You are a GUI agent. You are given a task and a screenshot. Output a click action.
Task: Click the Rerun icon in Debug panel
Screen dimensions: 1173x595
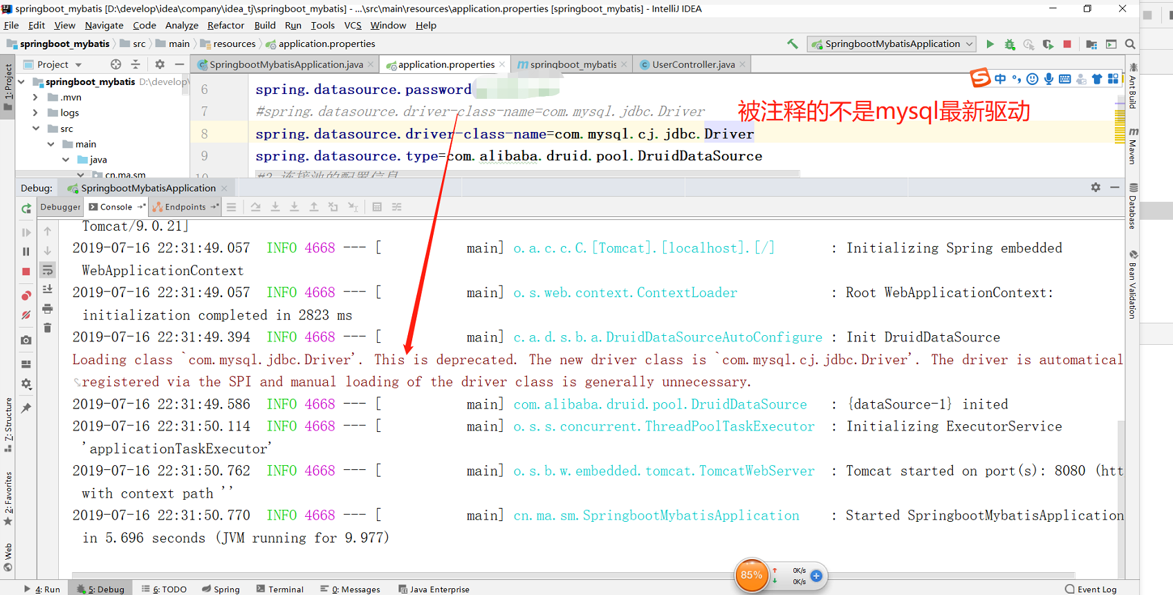26,208
